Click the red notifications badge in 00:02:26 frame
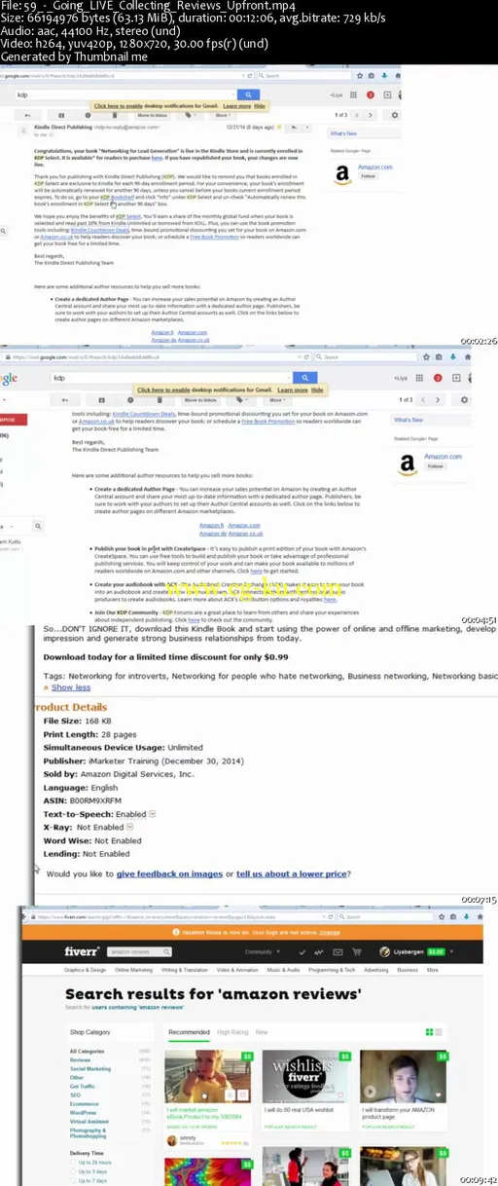The width and height of the screenshot is (498, 1186). pyautogui.click(x=371, y=94)
